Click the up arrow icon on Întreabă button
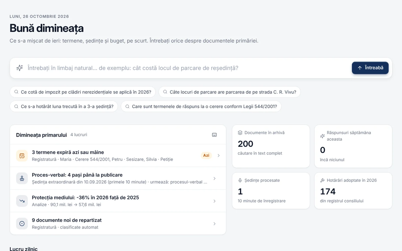 360,68
